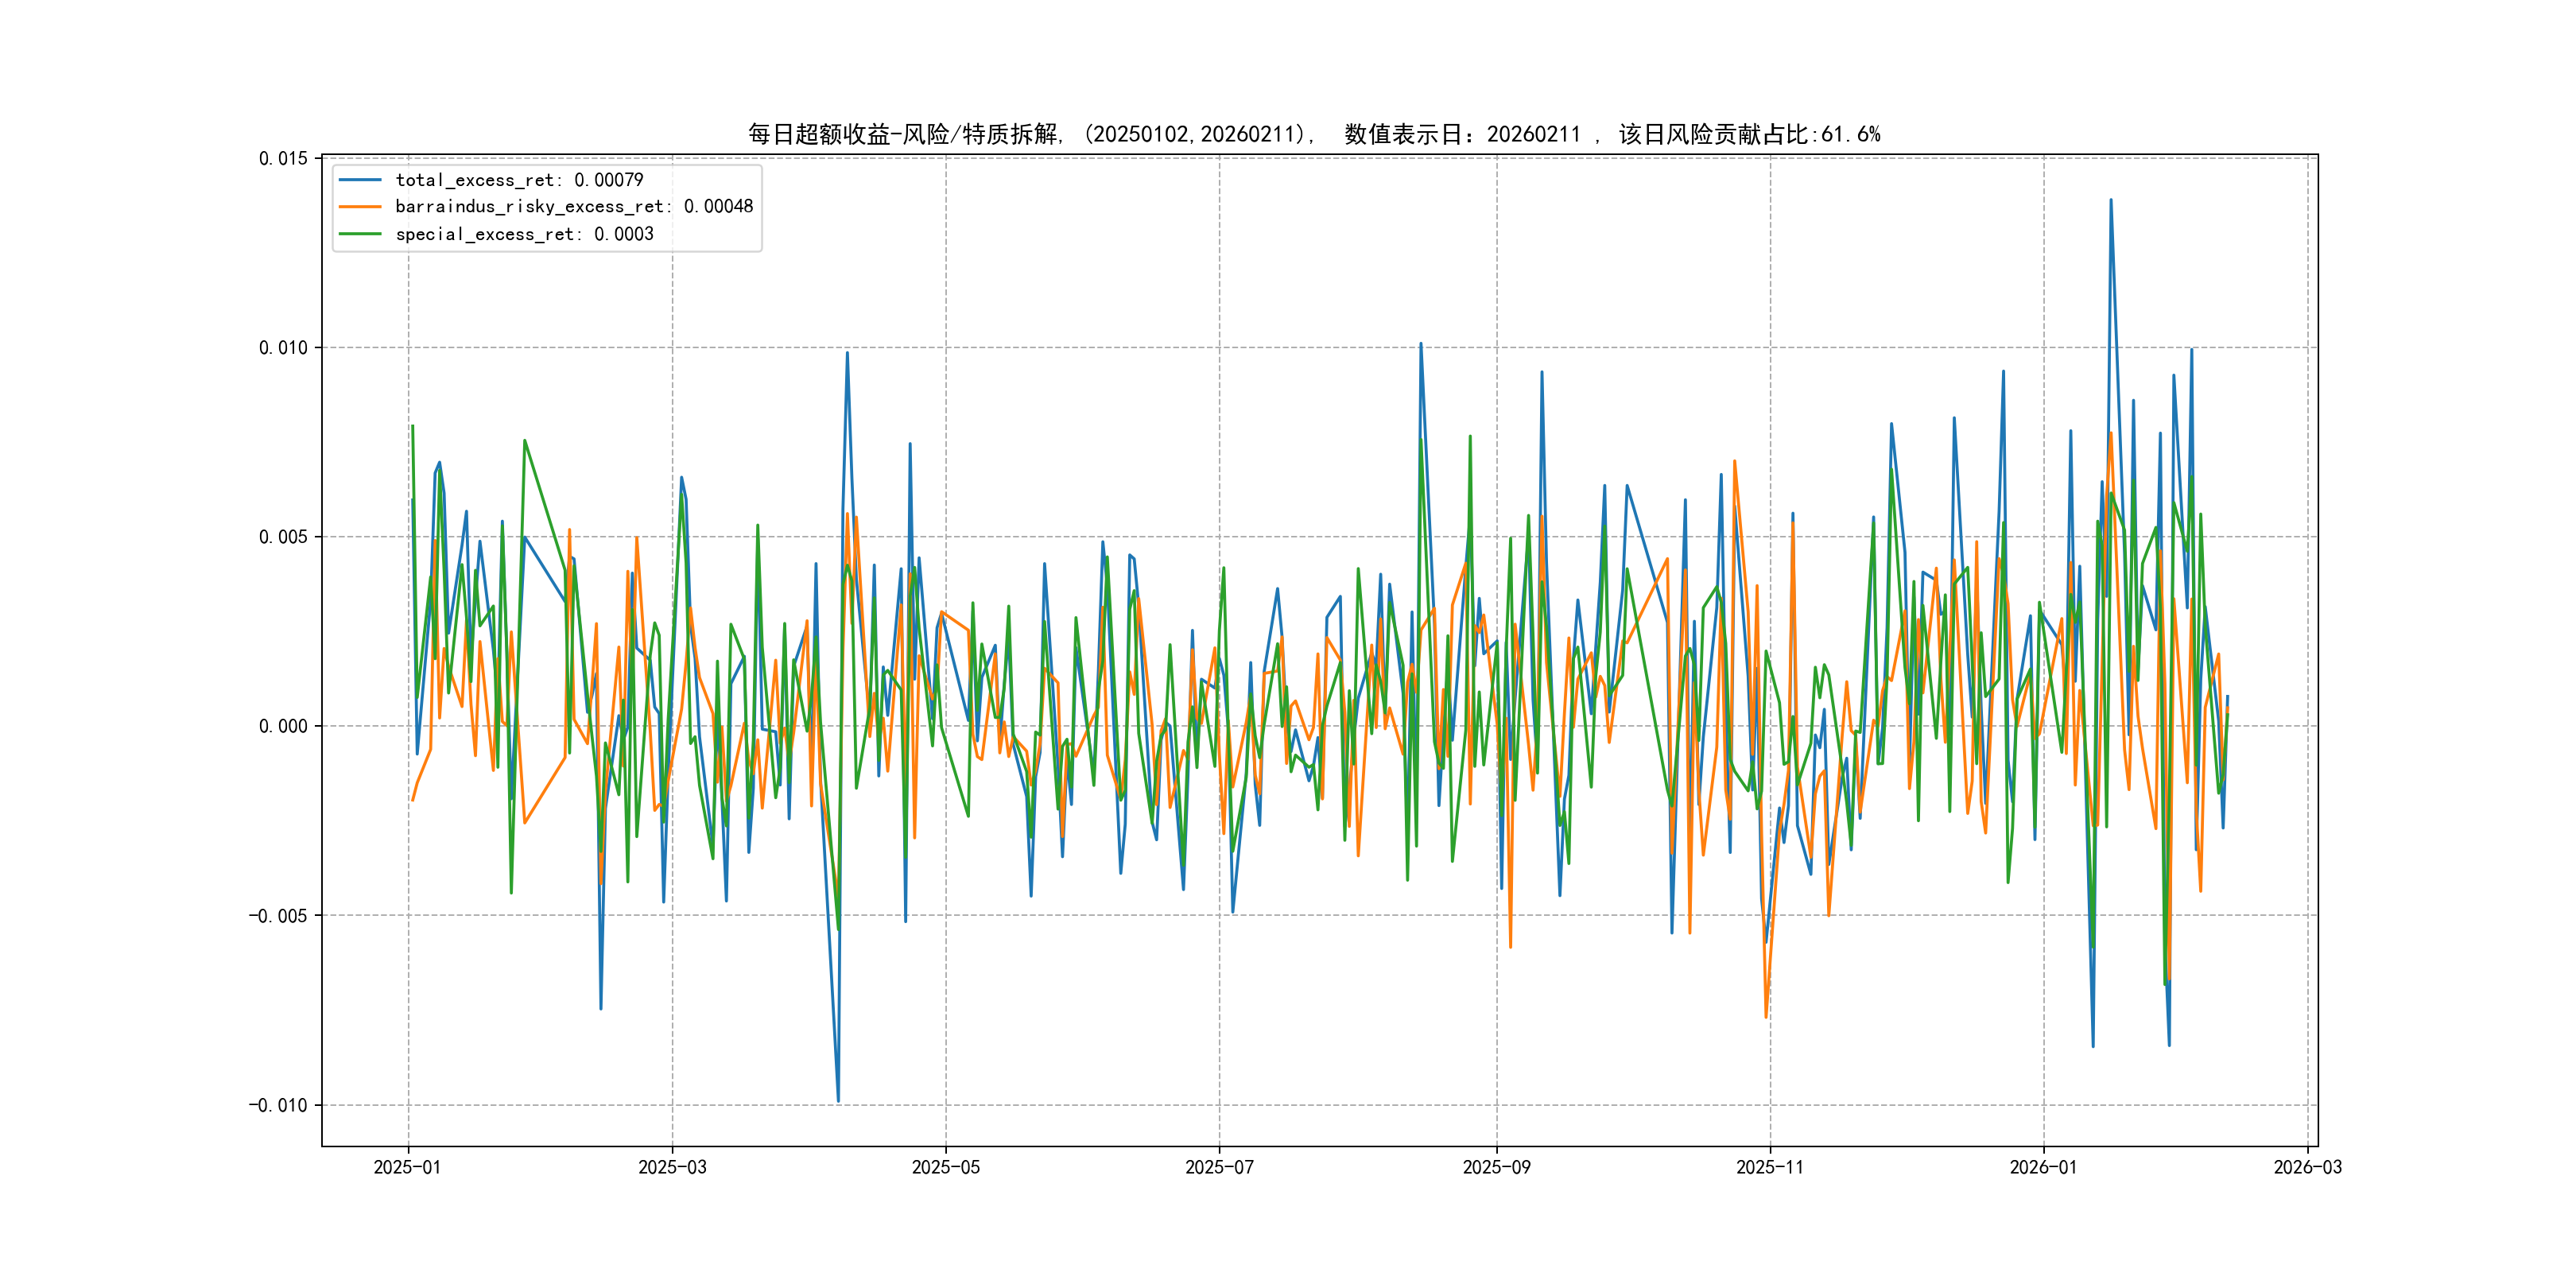This screenshot has width=2576, height=1288.
Task: Click the 2025-03 x-axis tick label
Action: (x=672, y=1167)
